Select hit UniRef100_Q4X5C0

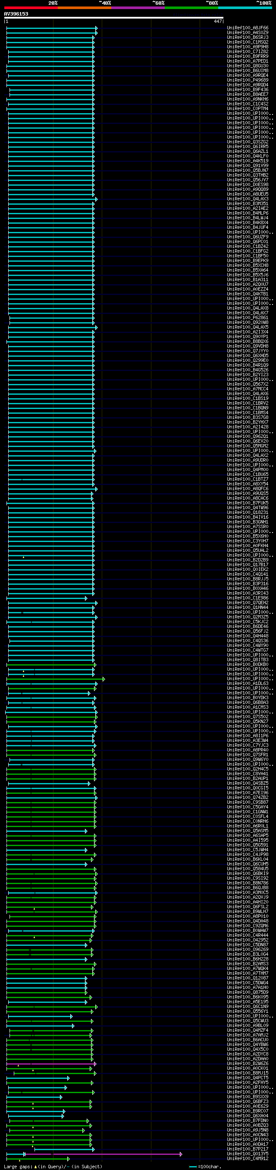(248, 1049)
